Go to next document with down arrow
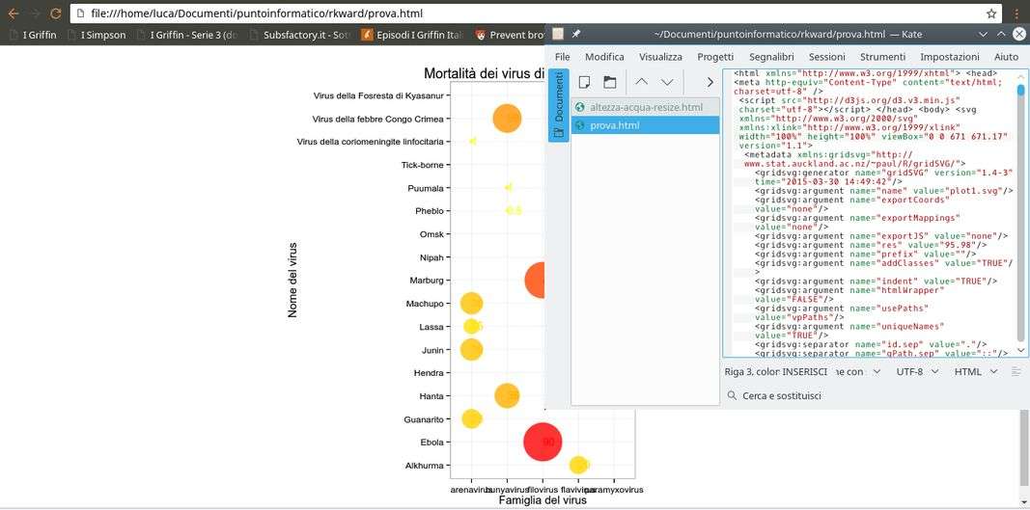 pyautogui.click(x=667, y=82)
